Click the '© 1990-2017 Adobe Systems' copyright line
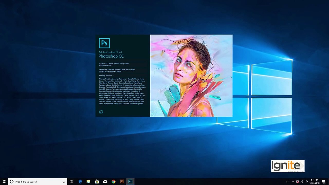The width and height of the screenshot is (329, 185). tap(114, 63)
